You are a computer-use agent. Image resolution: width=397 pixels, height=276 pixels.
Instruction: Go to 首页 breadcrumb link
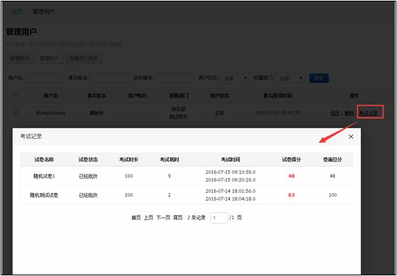(x=17, y=11)
